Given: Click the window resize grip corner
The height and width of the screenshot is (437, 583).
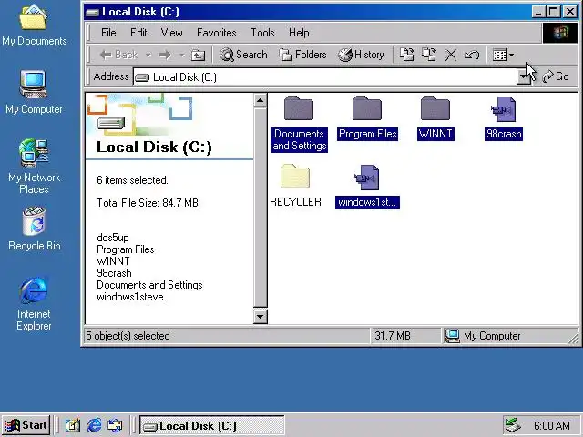Looking at the screenshot, I should pos(574,338).
